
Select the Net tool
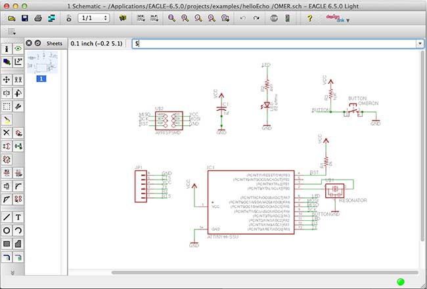pyautogui.click(x=18, y=257)
